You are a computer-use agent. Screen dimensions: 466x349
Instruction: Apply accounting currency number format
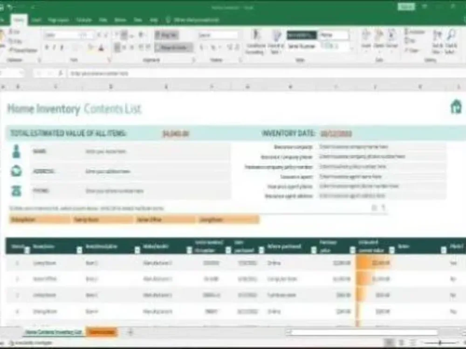pyautogui.click(x=202, y=47)
